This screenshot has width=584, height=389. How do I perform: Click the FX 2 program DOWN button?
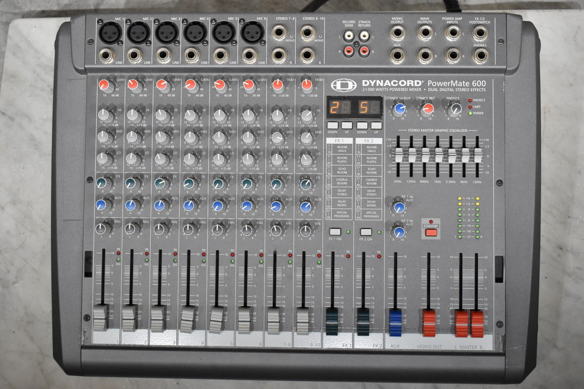point(362,125)
